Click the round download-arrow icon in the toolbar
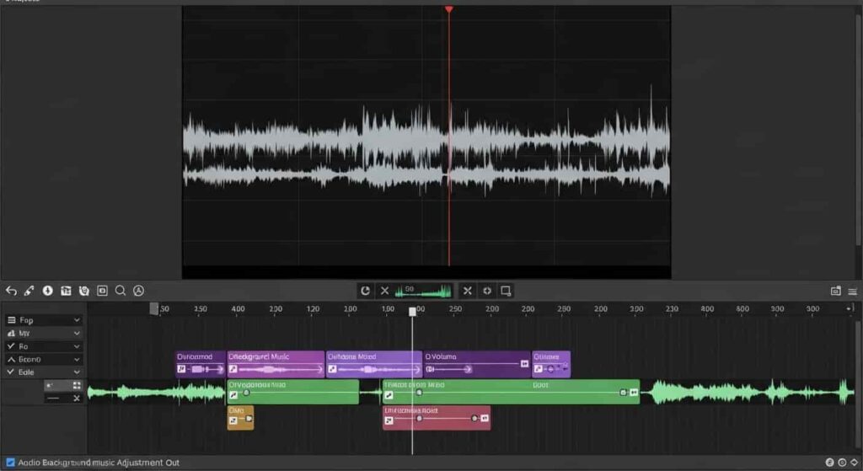 [48, 291]
